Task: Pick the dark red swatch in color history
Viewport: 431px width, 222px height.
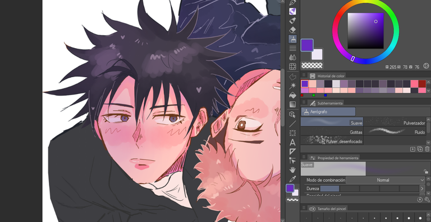Action: (422, 83)
